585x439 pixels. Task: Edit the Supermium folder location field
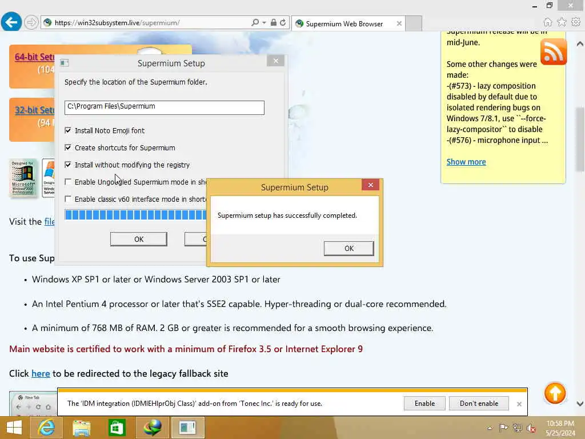(x=164, y=107)
